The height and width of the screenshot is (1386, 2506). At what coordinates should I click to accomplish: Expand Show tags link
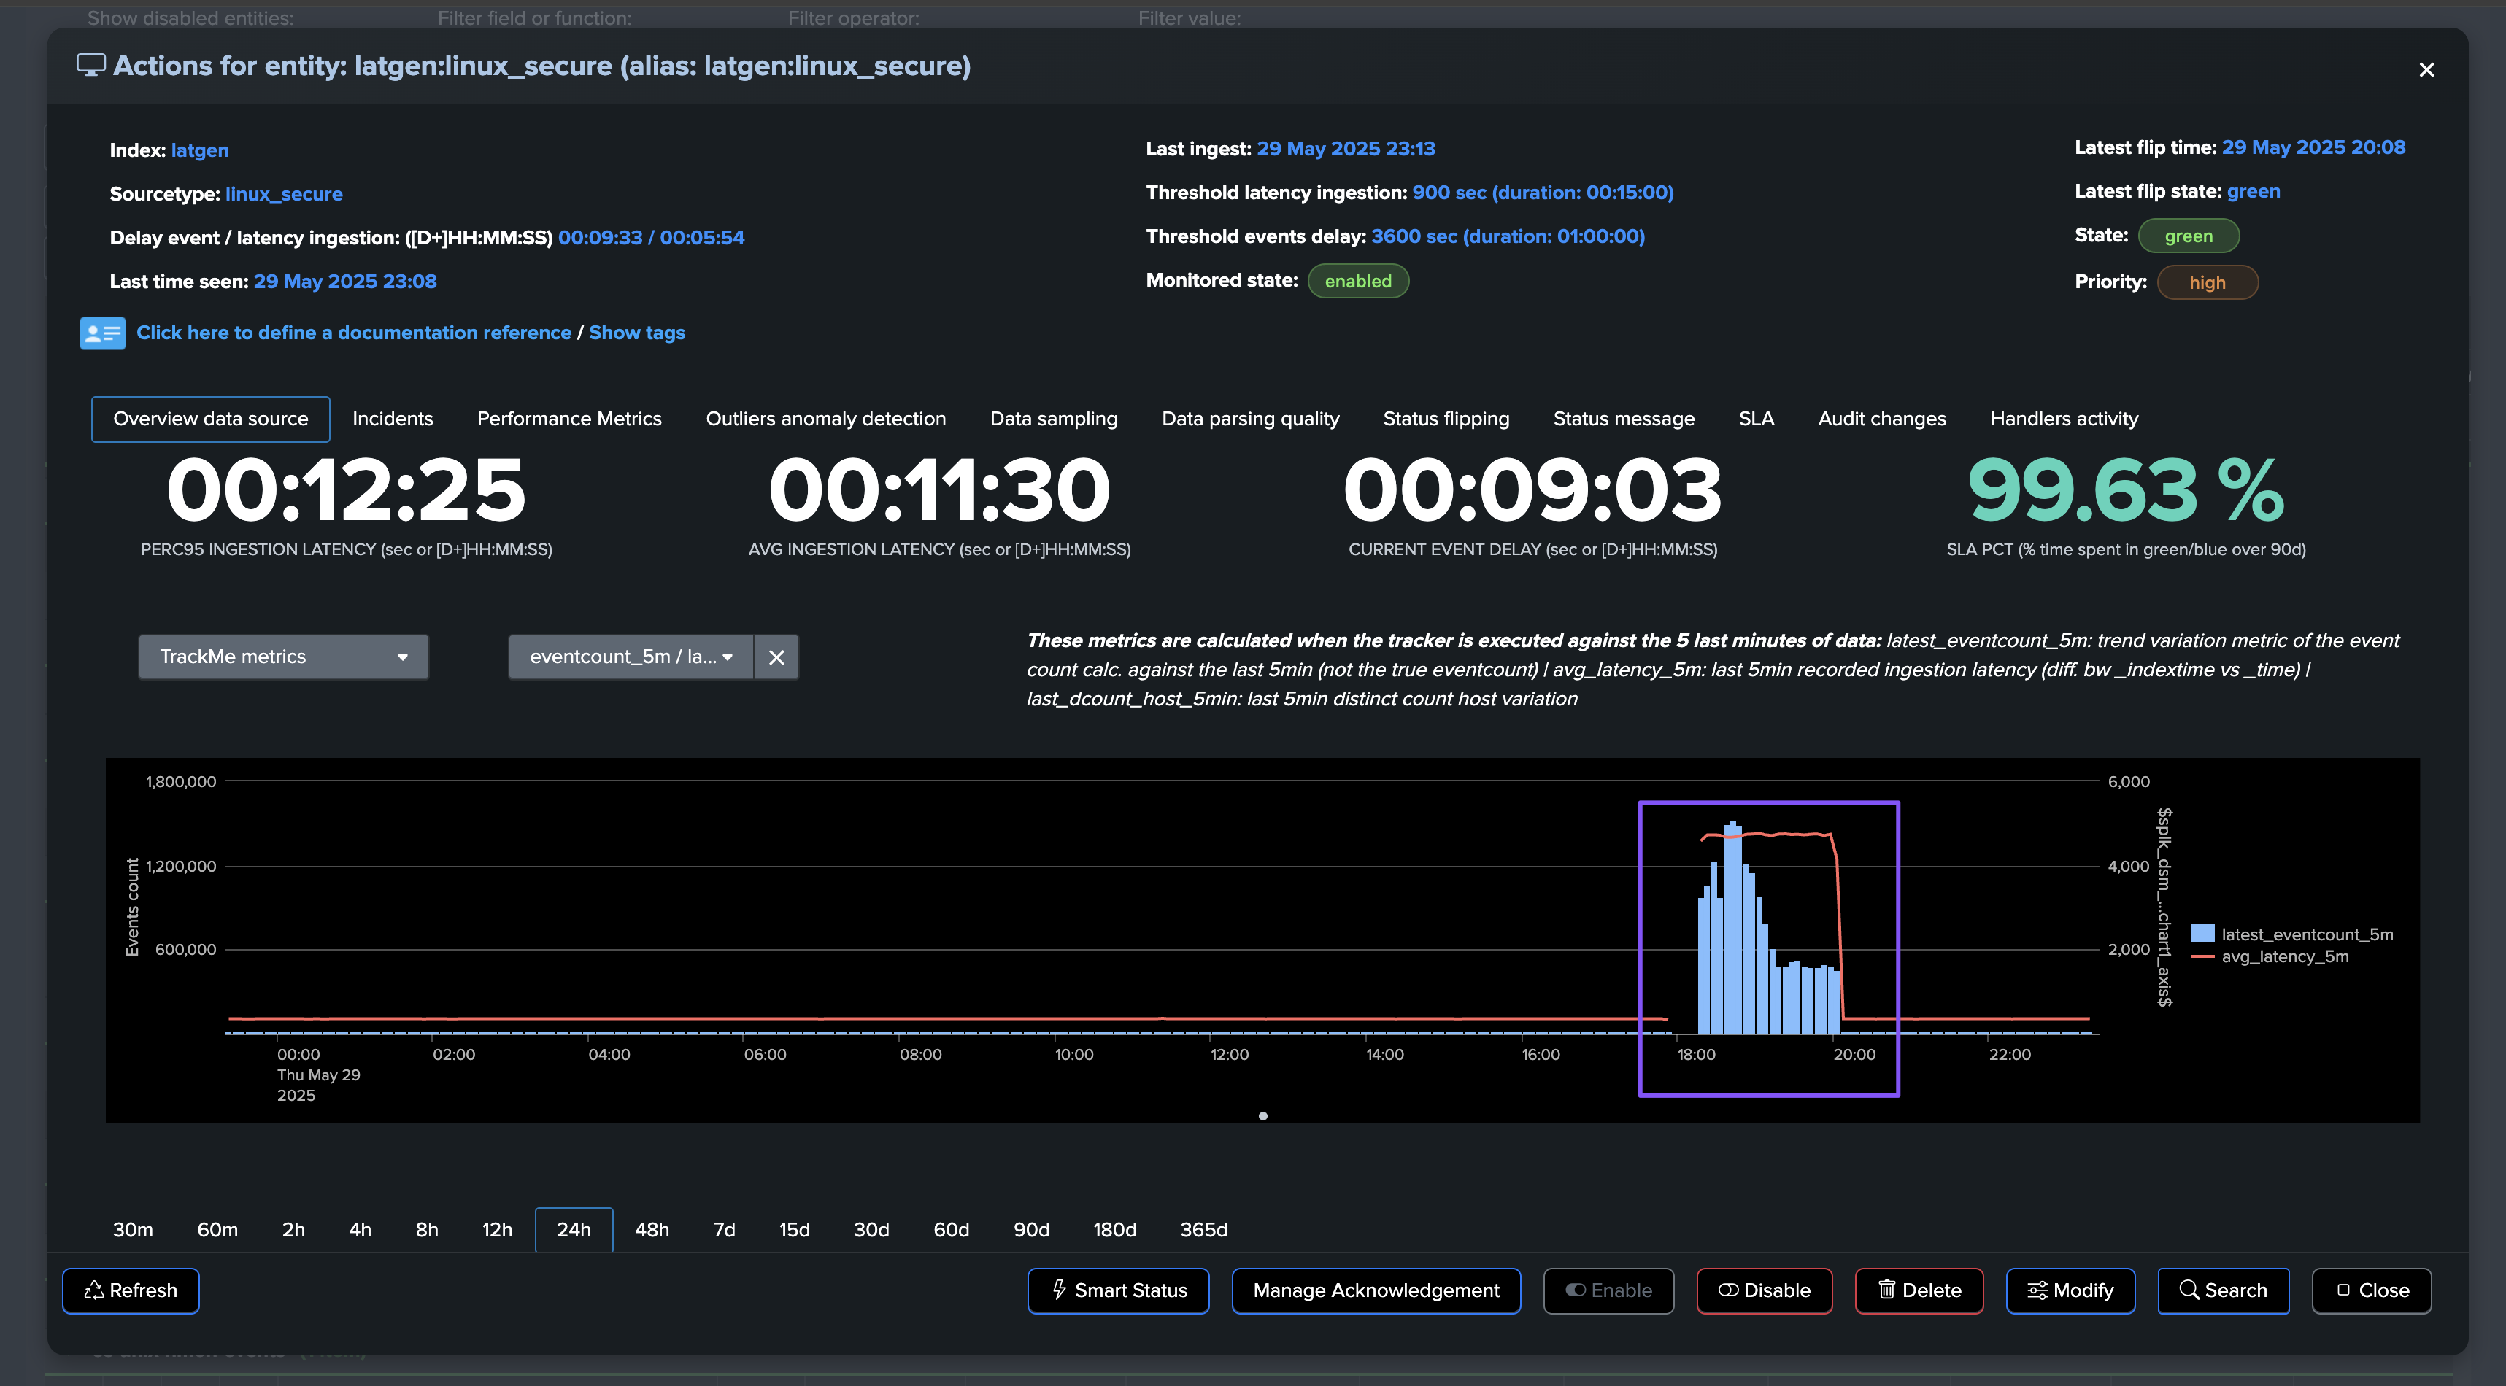pyautogui.click(x=636, y=333)
